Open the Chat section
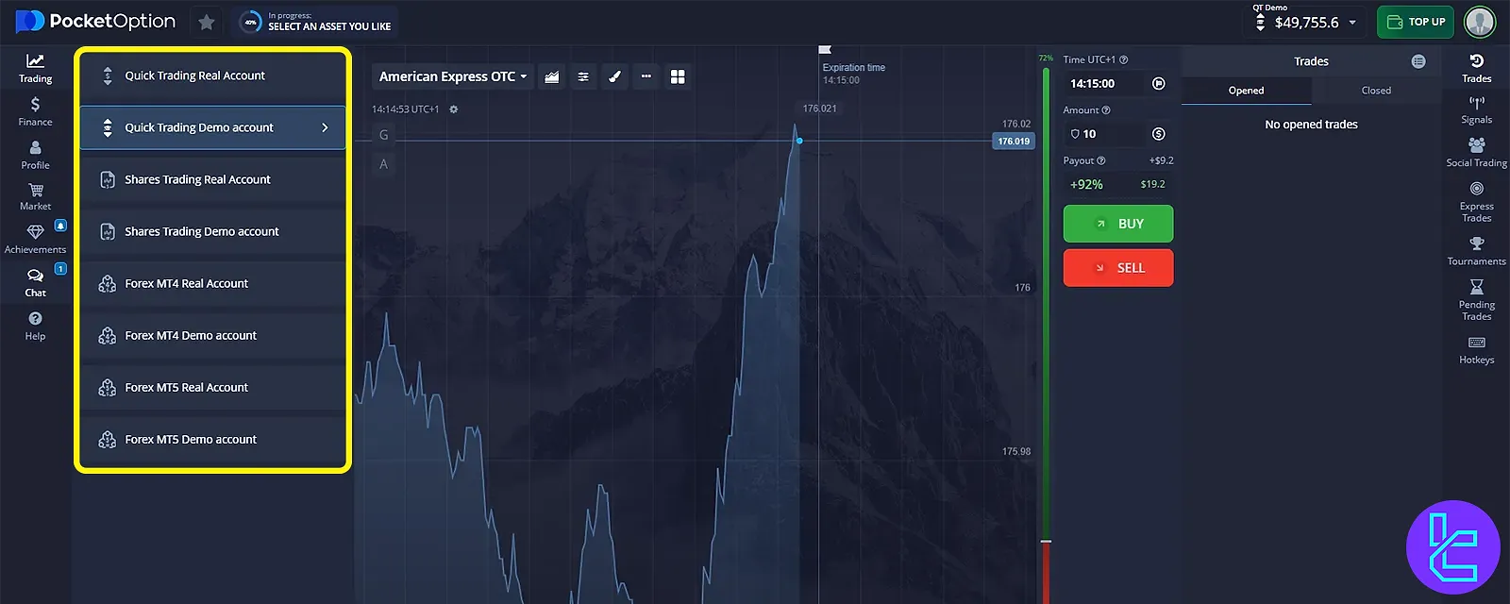This screenshot has height=604, width=1510. 35,283
